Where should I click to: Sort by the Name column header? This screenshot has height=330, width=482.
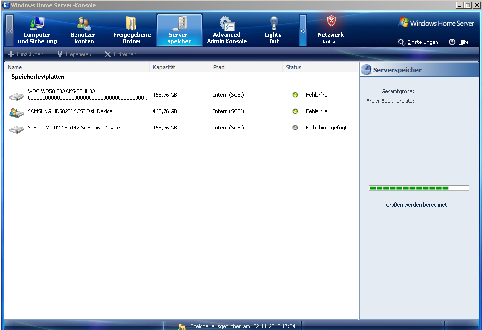(x=77, y=67)
